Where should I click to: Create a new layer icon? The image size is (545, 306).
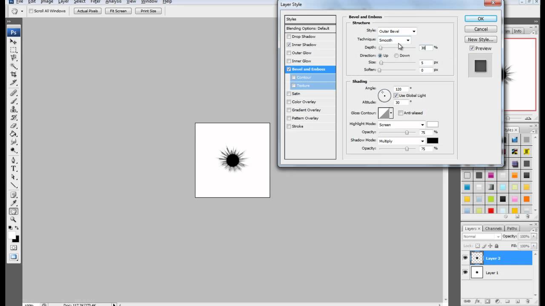point(518,301)
